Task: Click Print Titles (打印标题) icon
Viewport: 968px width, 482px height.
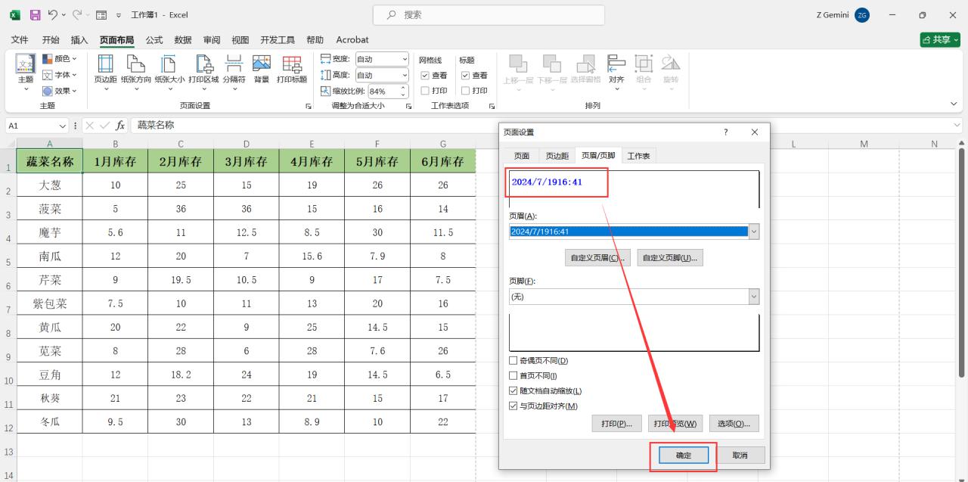Action: pyautogui.click(x=292, y=69)
